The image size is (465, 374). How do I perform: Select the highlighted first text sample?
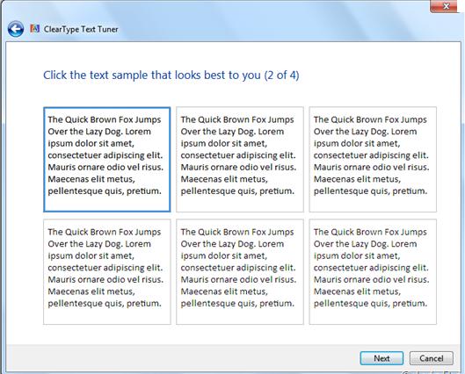(x=106, y=160)
